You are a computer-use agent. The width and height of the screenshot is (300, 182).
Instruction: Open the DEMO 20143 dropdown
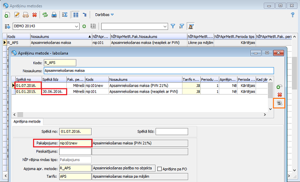click(x=76, y=26)
